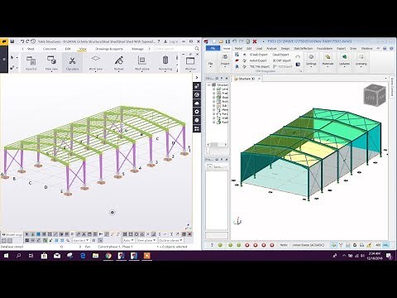Click the Redraw tool in Tekla ribbon
Screen dimensions: 397x298
(119, 63)
